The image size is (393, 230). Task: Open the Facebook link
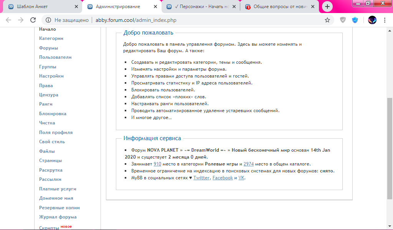tap(223, 178)
